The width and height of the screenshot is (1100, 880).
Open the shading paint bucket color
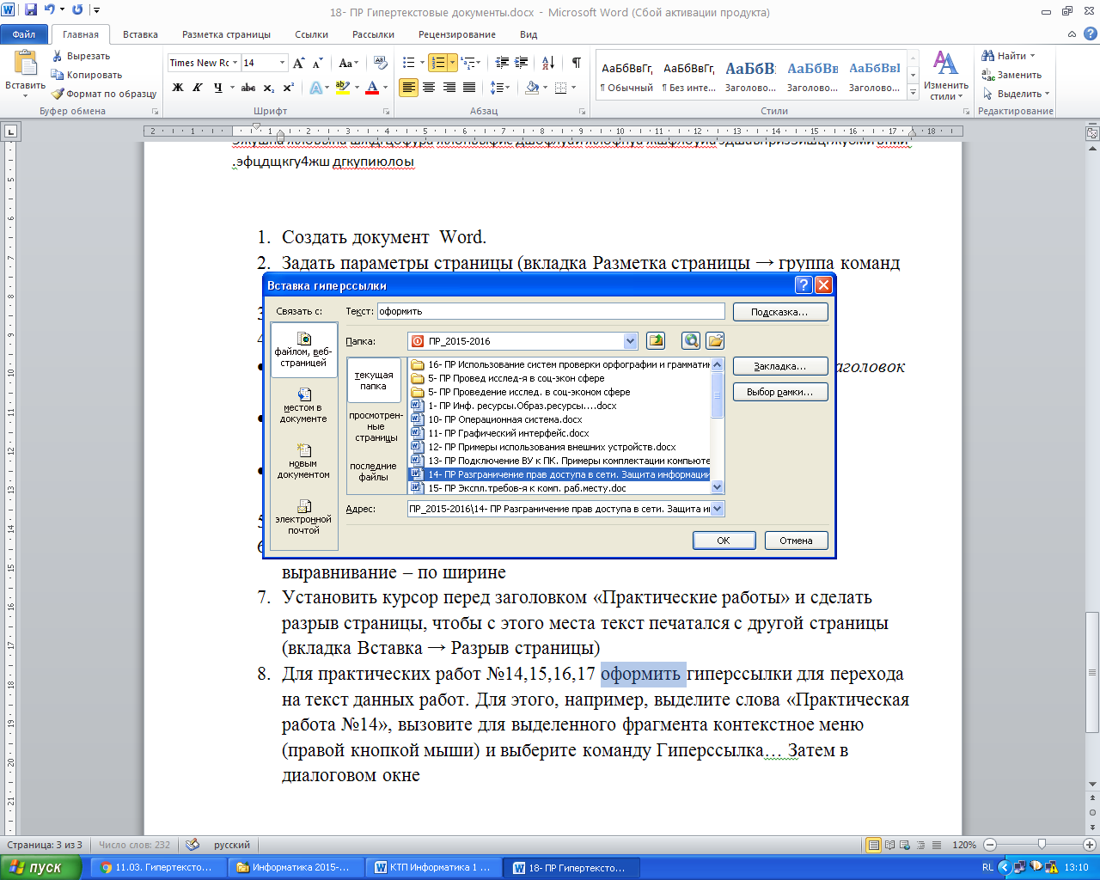pyautogui.click(x=532, y=88)
